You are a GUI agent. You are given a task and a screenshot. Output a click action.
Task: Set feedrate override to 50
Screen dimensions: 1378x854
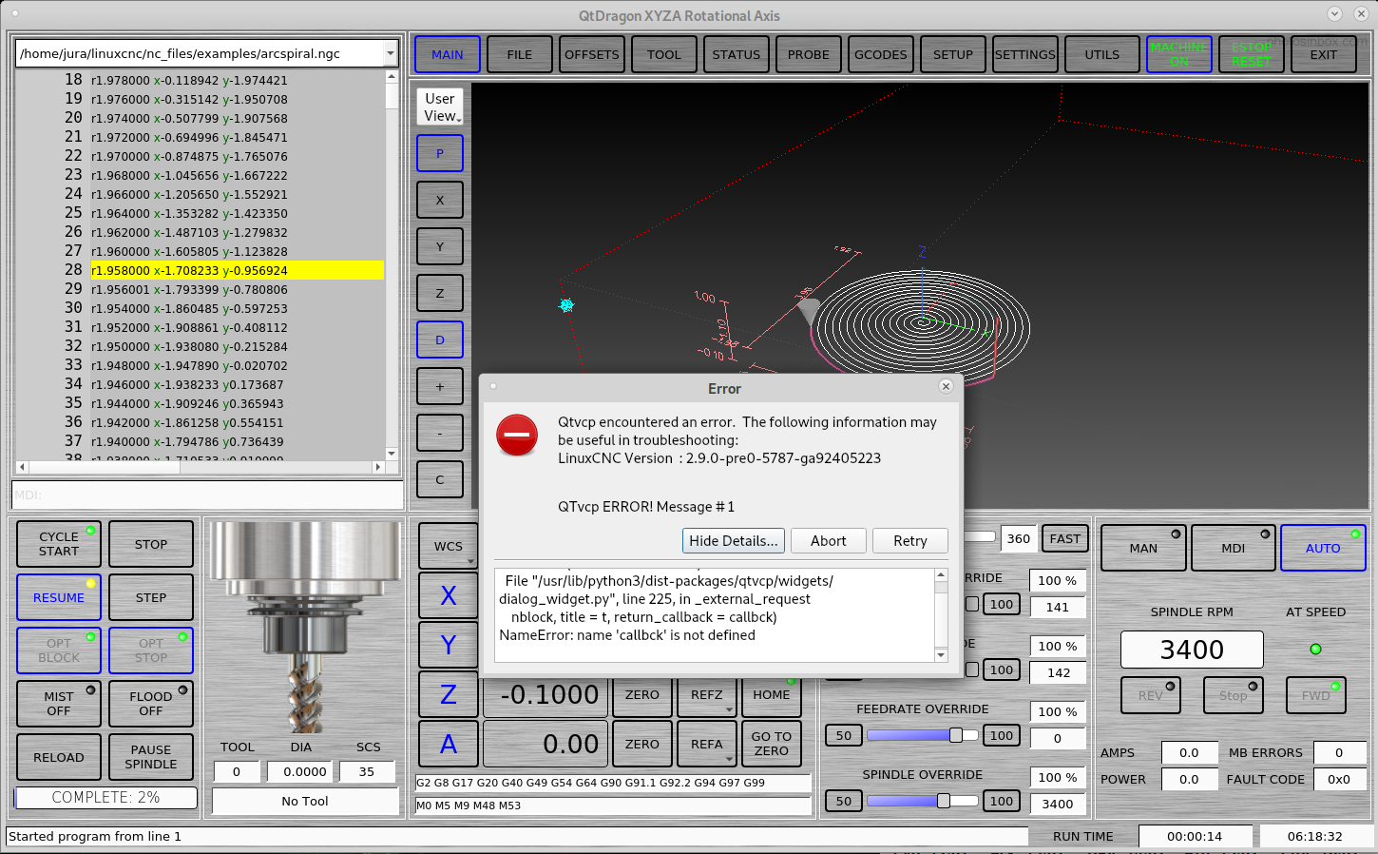click(x=844, y=735)
